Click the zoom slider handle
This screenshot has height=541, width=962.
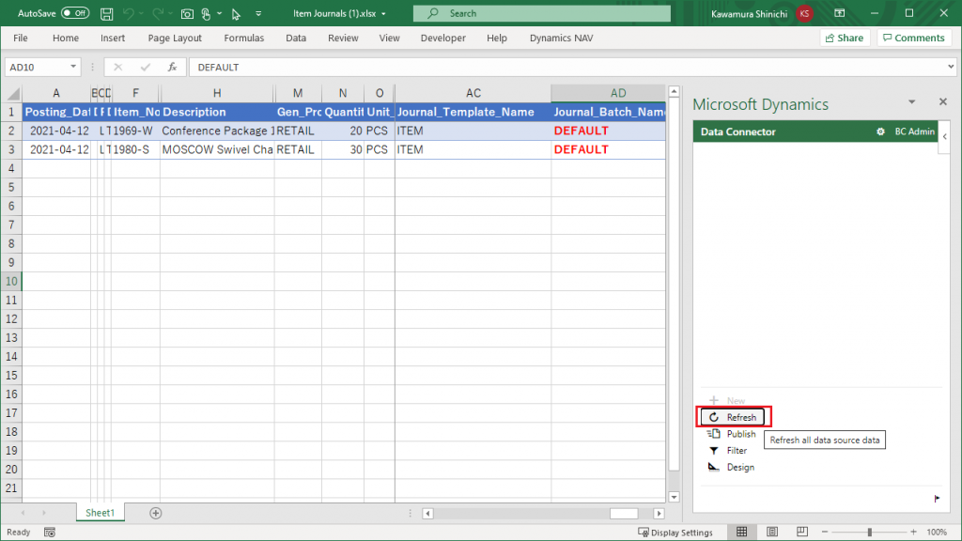click(x=869, y=532)
